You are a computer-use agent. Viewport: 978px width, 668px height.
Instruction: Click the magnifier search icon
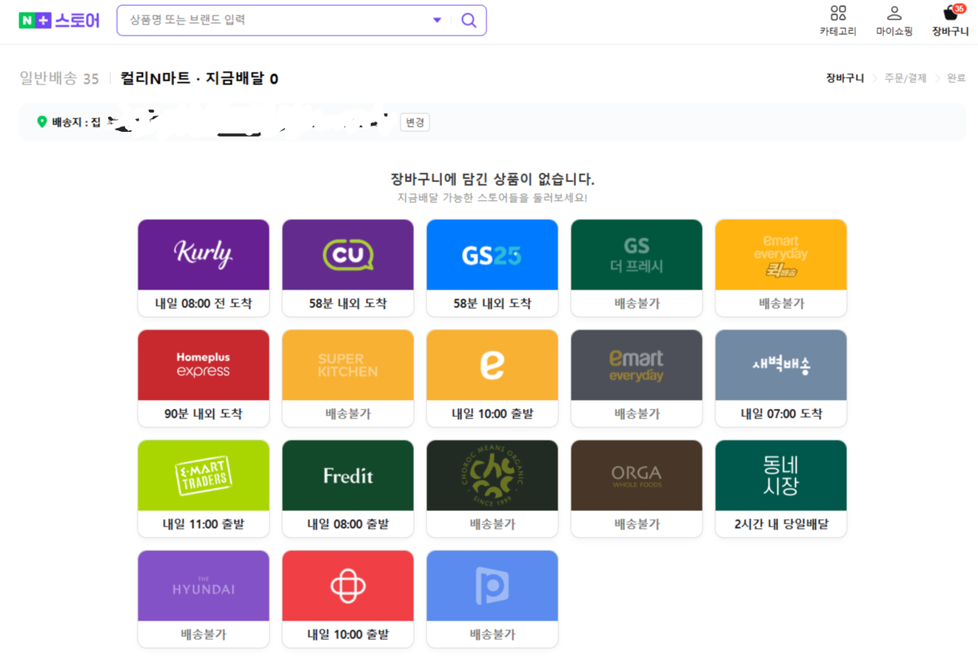(469, 20)
